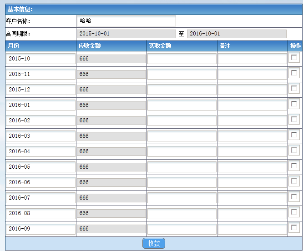The height and width of the screenshot is (251, 303).
Task: Click the 备注 input for 2015-10
Action: click(252, 59)
